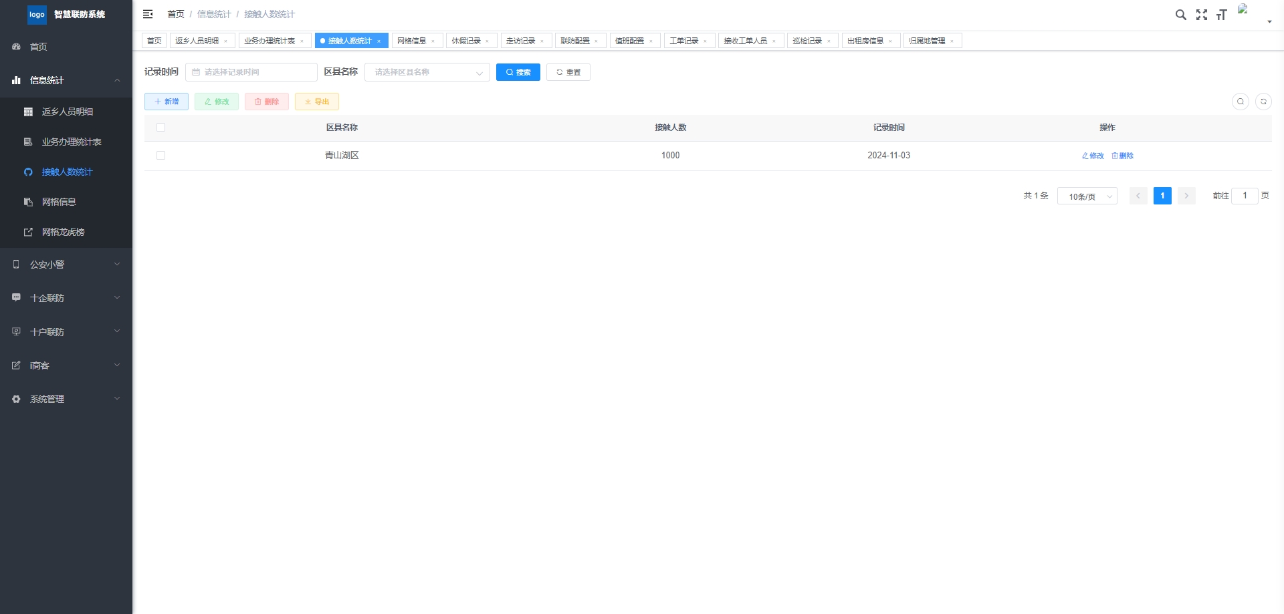
Task: Open the 10条/页 page size dropdown
Action: (1087, 196)
